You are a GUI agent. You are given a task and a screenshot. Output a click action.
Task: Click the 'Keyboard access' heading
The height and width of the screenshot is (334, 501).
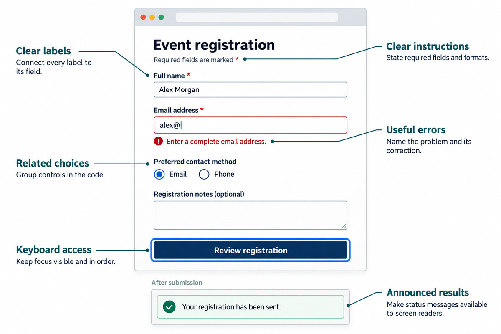point(53,250)
